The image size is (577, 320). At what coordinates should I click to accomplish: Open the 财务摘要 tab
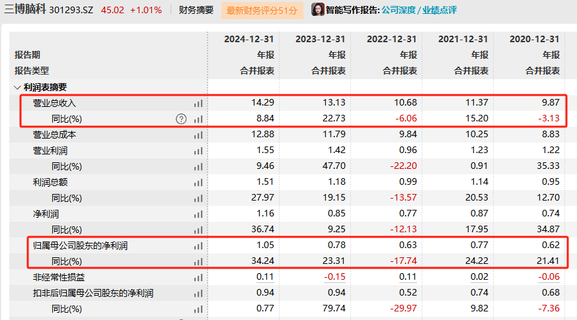[x=196, y=11]
